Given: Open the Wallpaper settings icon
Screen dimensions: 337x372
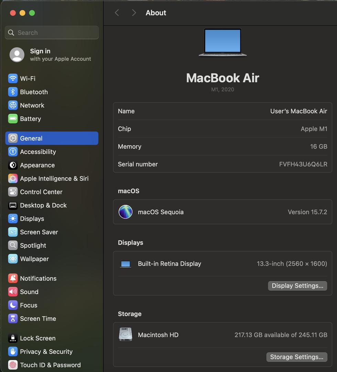Looking at the screenshot, I should 13,259.
